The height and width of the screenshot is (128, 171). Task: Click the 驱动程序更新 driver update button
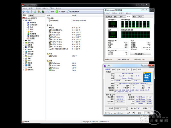click(x=73, y=12)
